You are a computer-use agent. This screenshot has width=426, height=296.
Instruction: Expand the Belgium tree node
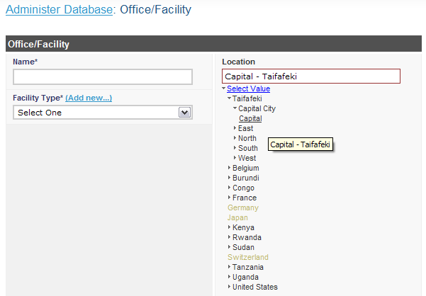pos(230,168)
